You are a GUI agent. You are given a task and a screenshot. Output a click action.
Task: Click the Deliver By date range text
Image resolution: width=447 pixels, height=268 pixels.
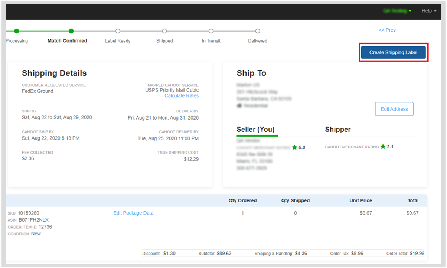pos(163,118)
